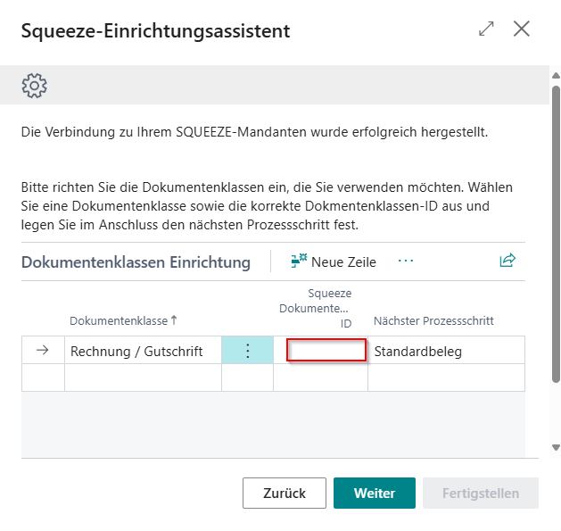Click the Weiter button
The image size is (561, 531).
pos(375,493)
